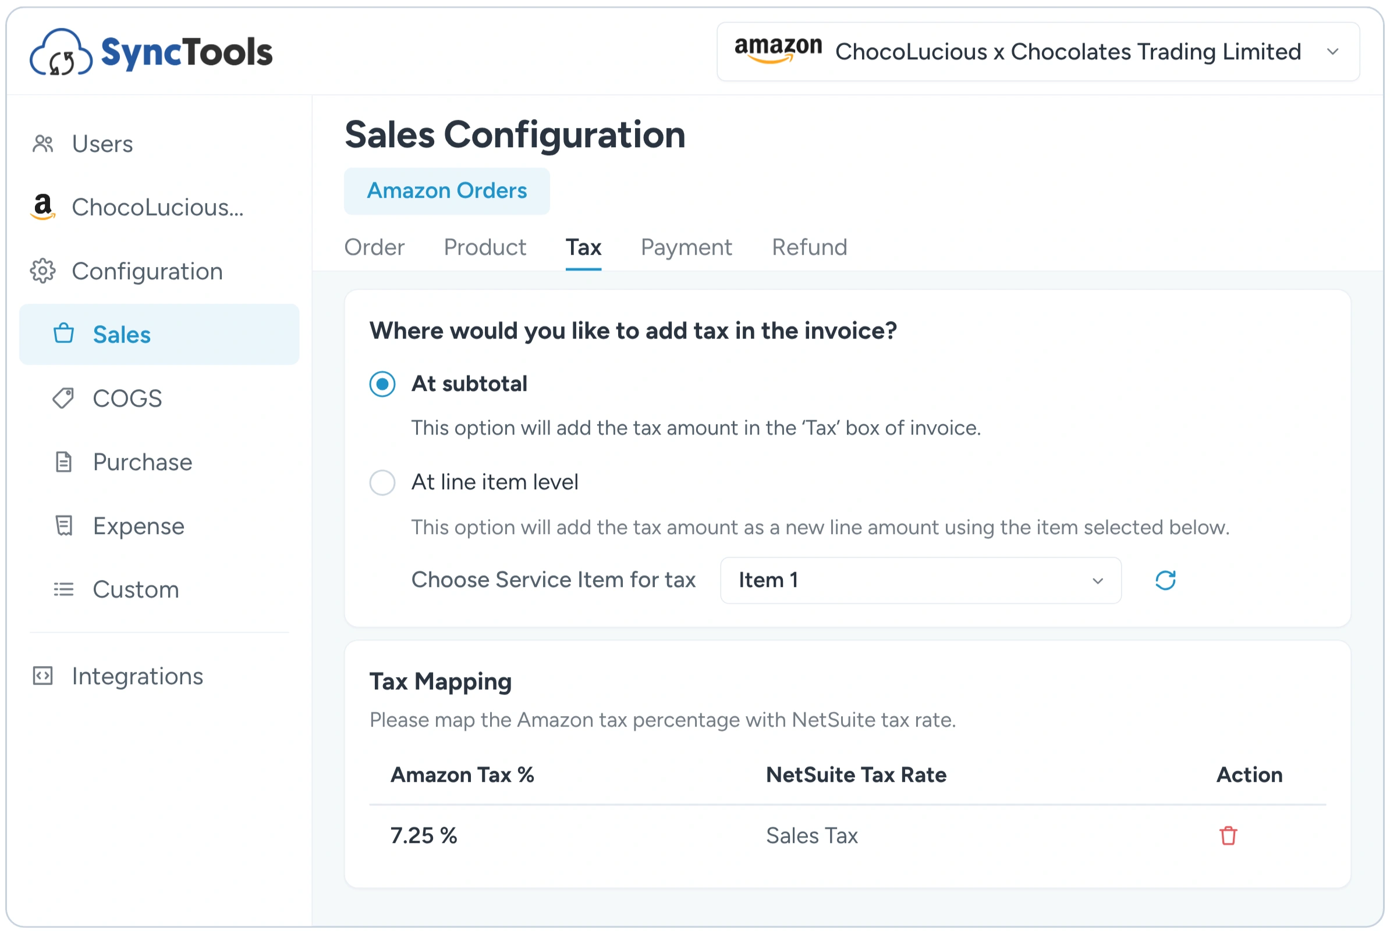Click the Action column header
1390x932 pixels.
[1250, 775]
